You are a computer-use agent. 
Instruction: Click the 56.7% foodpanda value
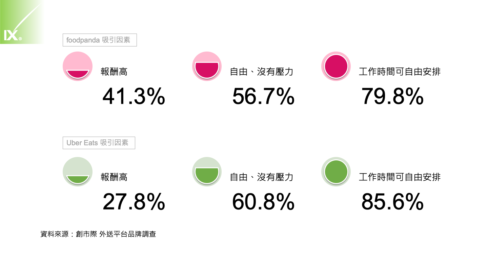click(x=263, y=97)
